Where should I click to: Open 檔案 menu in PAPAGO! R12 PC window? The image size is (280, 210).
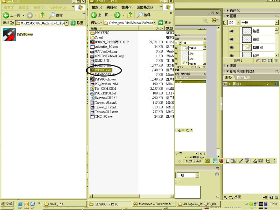tap(97, 7)
